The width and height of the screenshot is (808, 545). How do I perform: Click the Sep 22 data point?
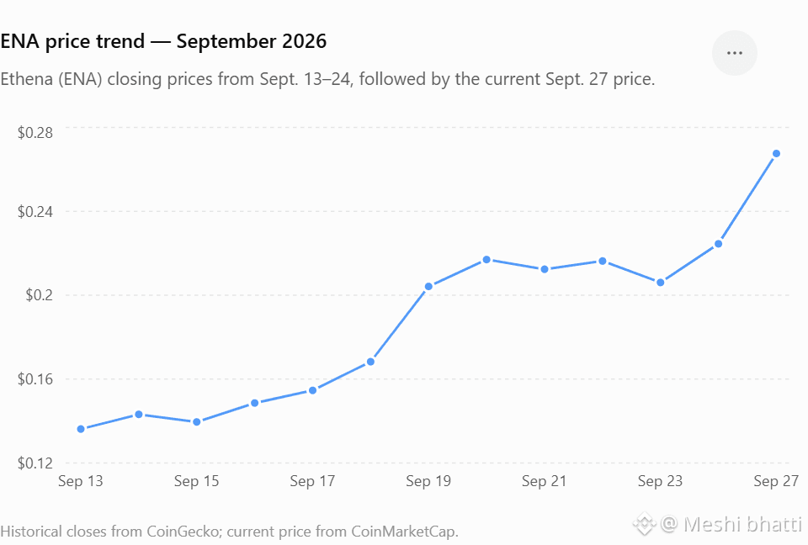pyautogui.click(x=603, y=262)
